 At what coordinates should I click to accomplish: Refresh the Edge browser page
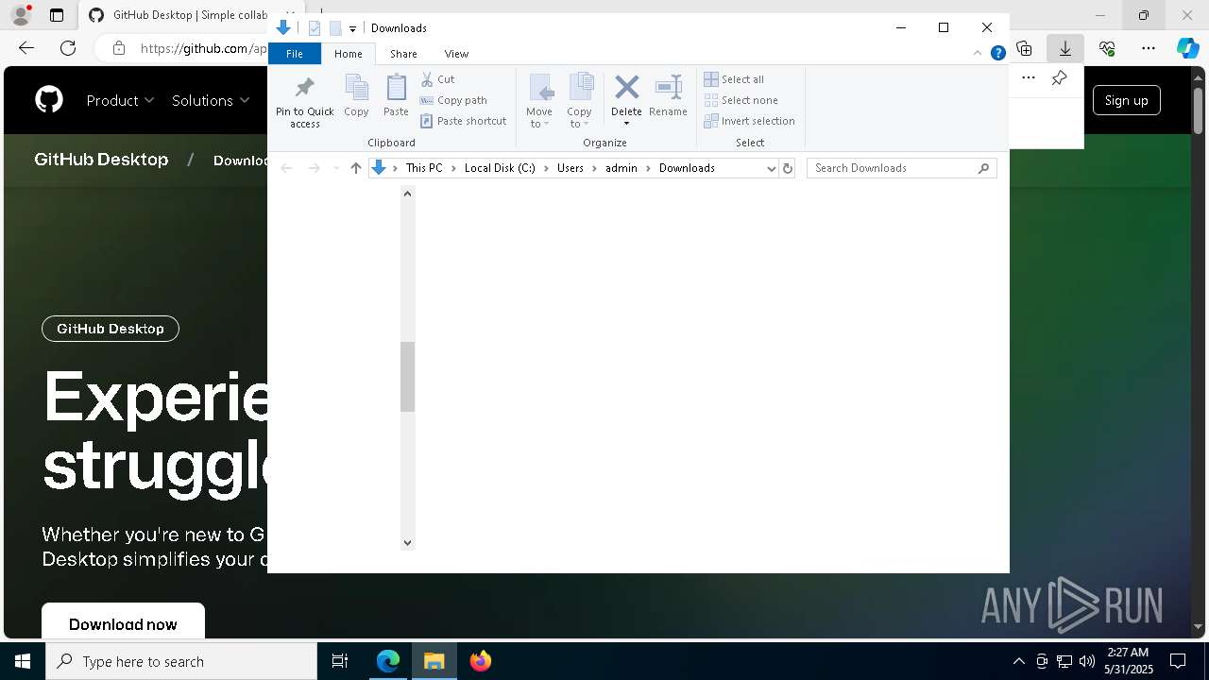click(x=68, y=48)
